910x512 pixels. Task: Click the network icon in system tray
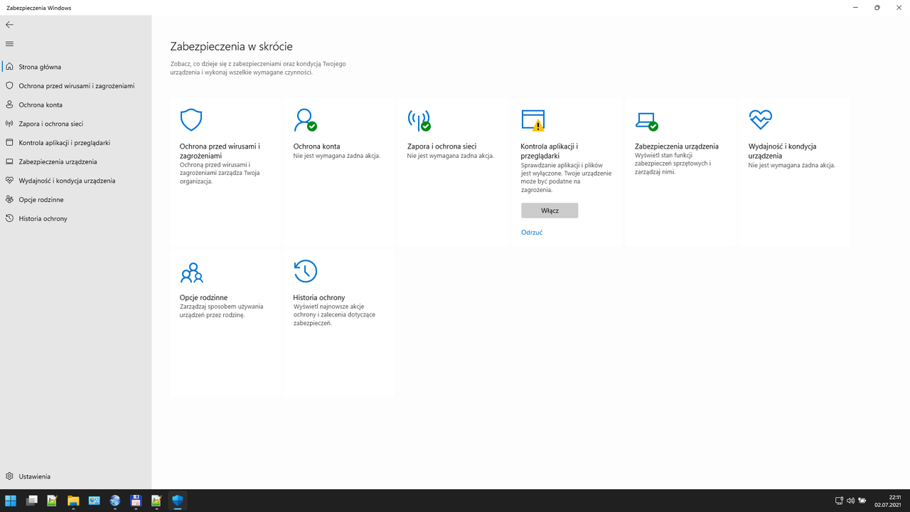840,501
